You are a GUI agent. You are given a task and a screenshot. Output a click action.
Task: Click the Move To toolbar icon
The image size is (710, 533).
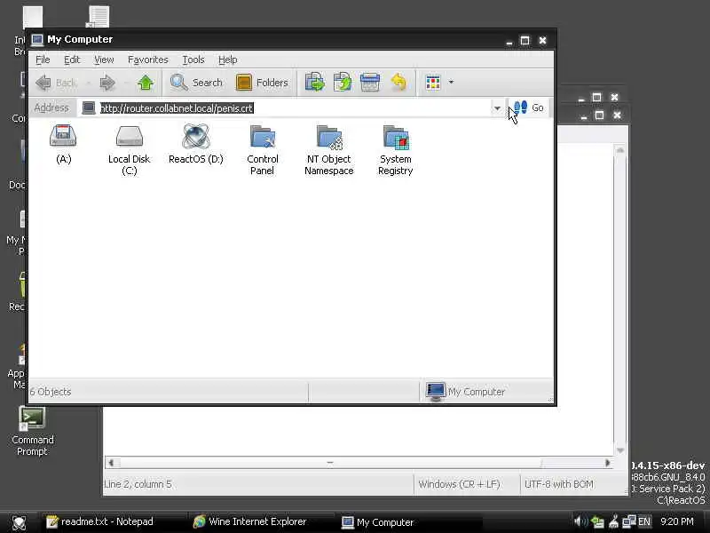315,83
